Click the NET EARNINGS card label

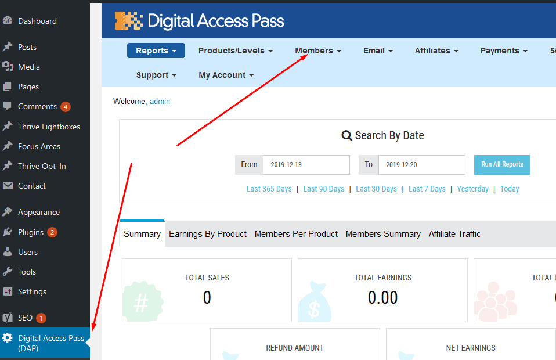coord(471,348)
